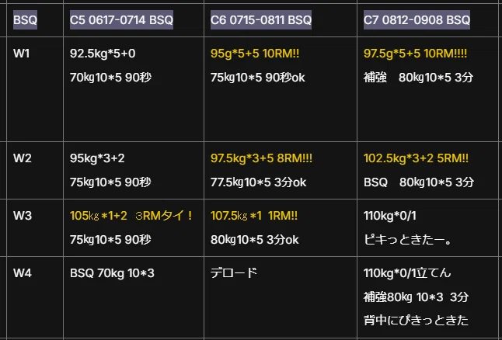
Task: Select the BSQ header cell
Action: click(25, 20)
